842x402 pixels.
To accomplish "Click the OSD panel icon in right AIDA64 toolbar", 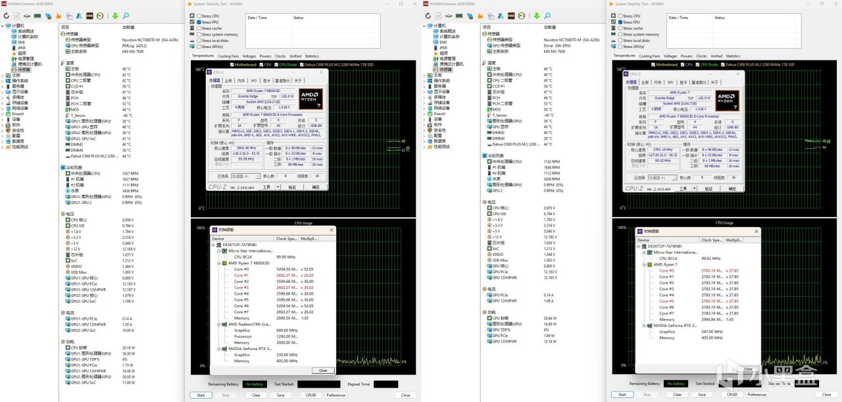I will tap(510, 16).
